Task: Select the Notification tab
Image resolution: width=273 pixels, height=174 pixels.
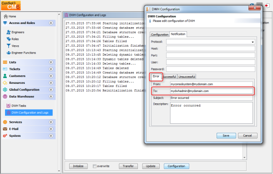Action: 178,34
